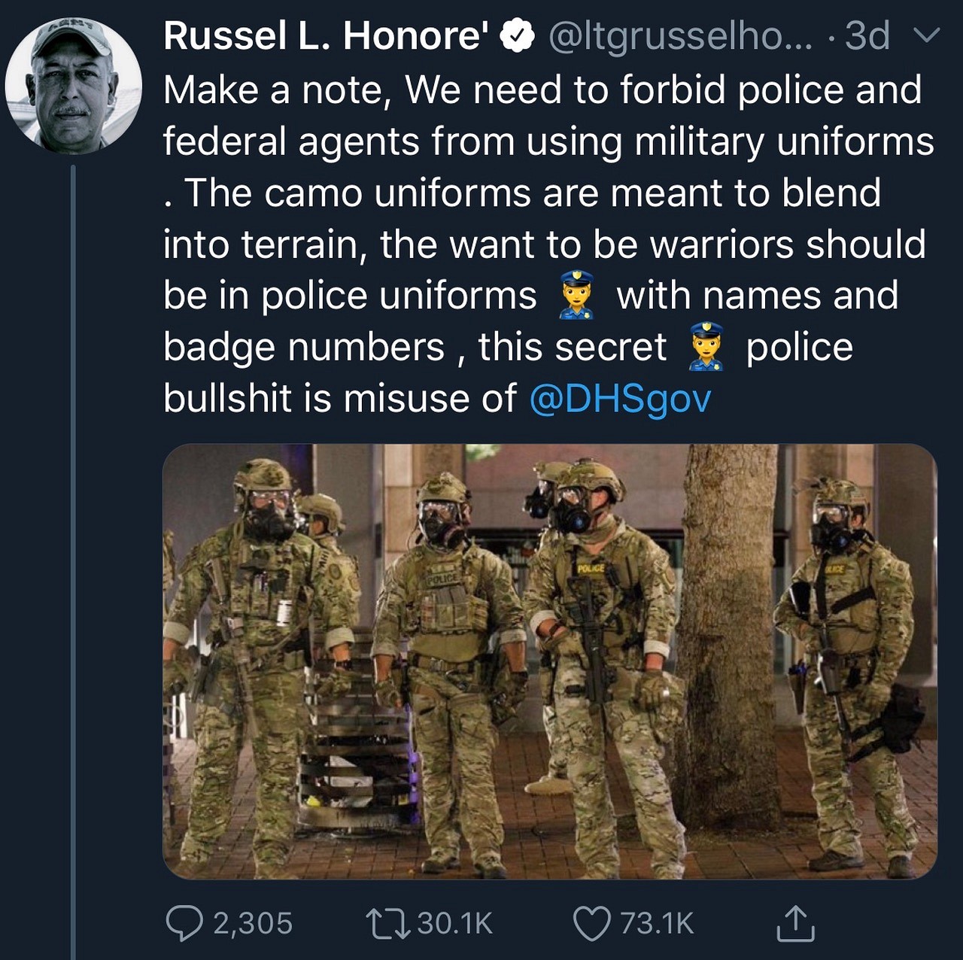
Task: Click the 3d timestamp
Action: (867, 36)
